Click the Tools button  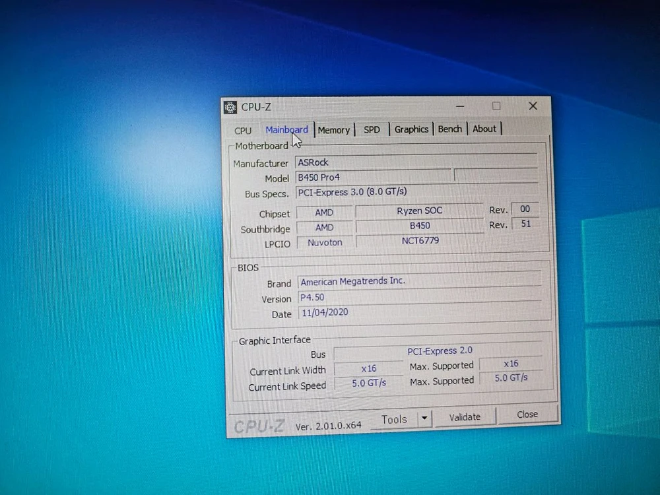[x=395, y=419]
